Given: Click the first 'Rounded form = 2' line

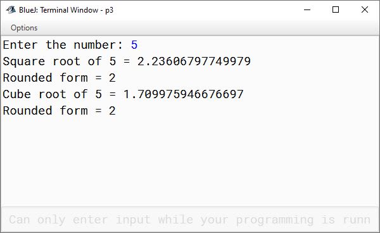Looking at the screenshot, I should tap(59, 78).
